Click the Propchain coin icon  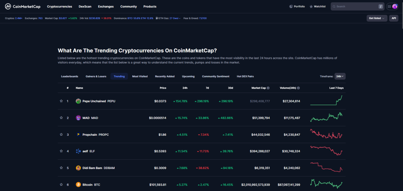click(x=78, y=135)
